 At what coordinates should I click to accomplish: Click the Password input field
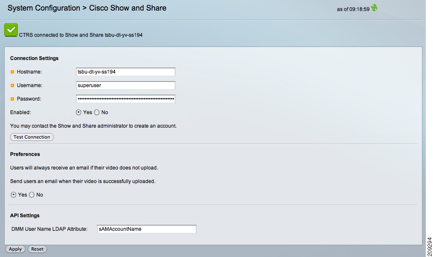(x=125, y=99)
